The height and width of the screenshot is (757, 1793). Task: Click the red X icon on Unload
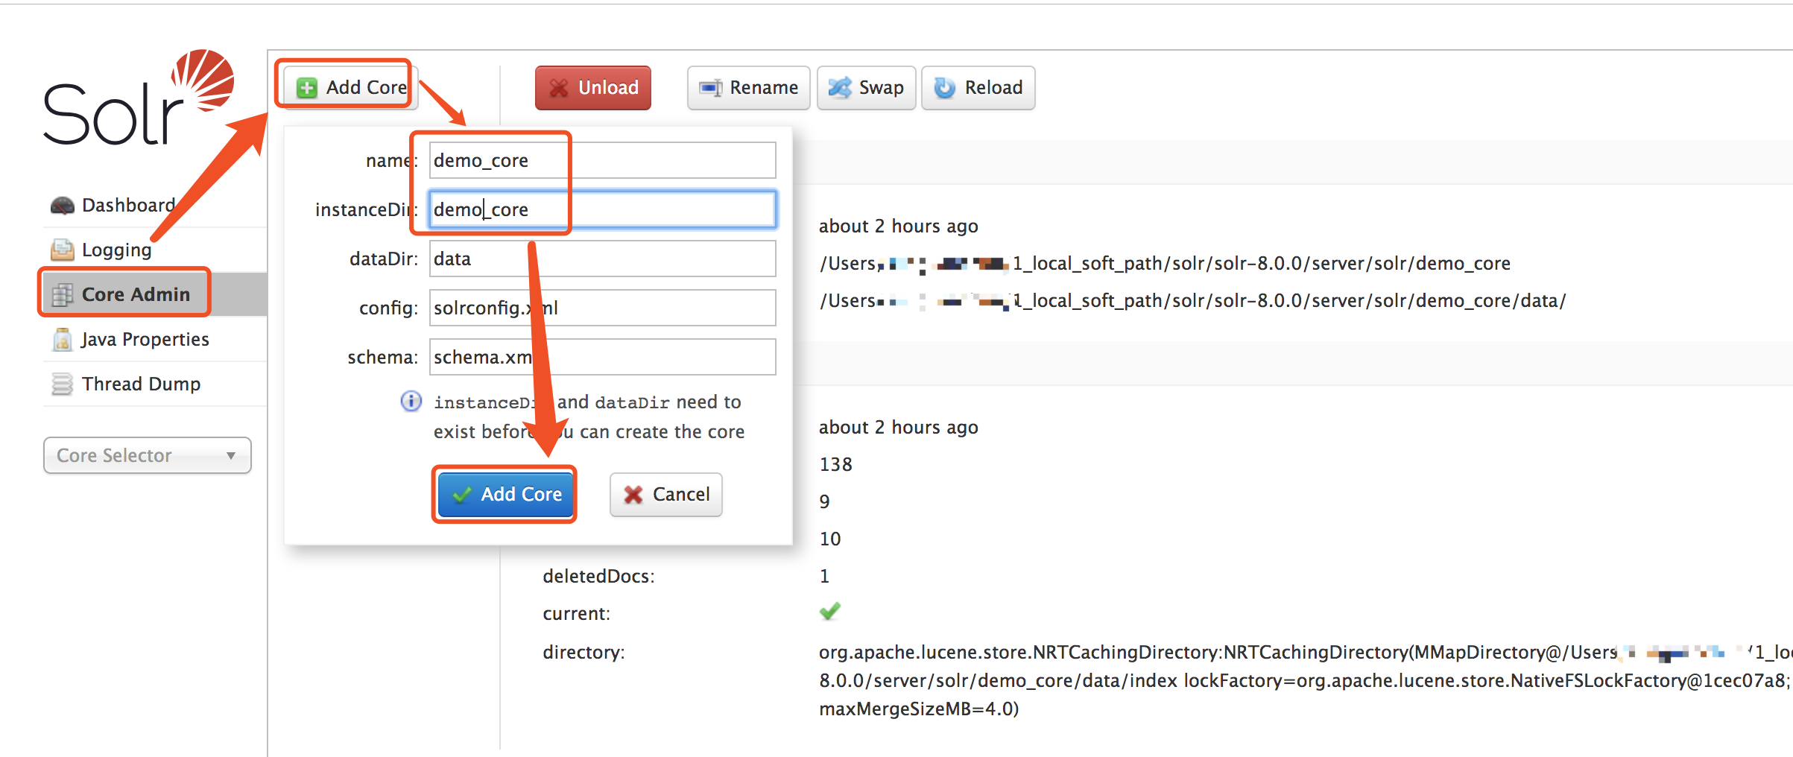[x=559, y=88]
